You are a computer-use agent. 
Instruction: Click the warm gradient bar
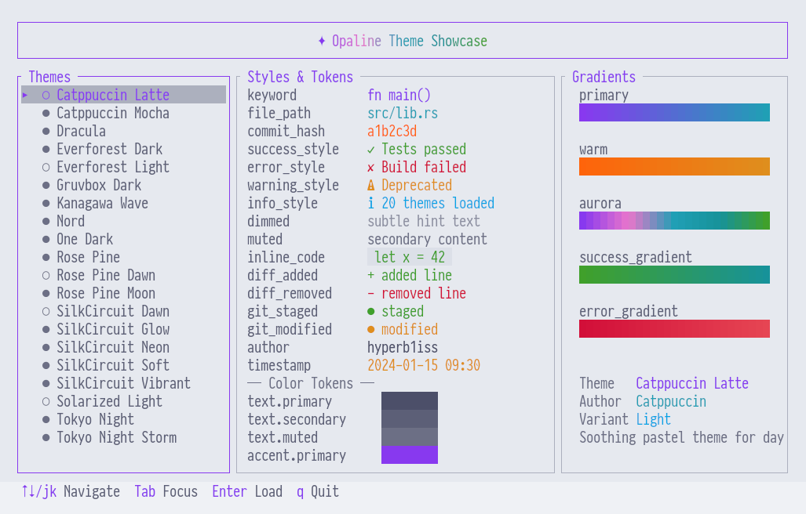[x=674, y=166]
